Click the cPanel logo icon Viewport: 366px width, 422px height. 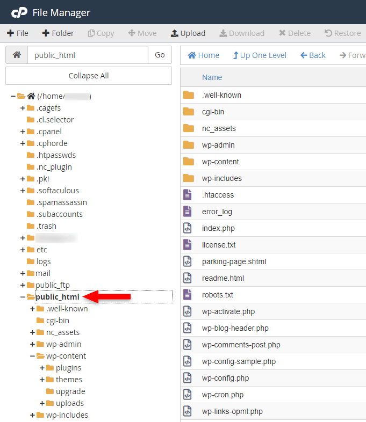(x=19, y=12)
